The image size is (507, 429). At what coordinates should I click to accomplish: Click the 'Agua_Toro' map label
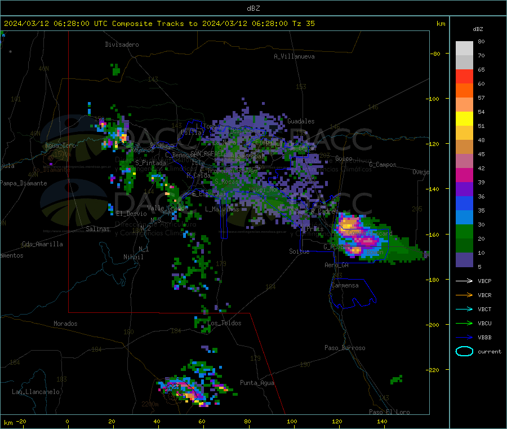pos(60,145)
